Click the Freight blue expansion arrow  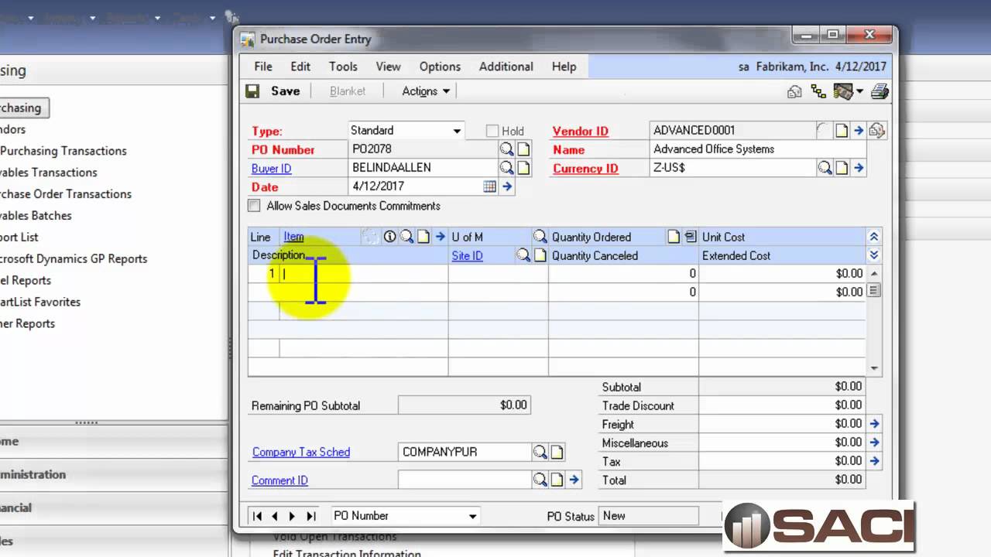click(x=874, y=424)
